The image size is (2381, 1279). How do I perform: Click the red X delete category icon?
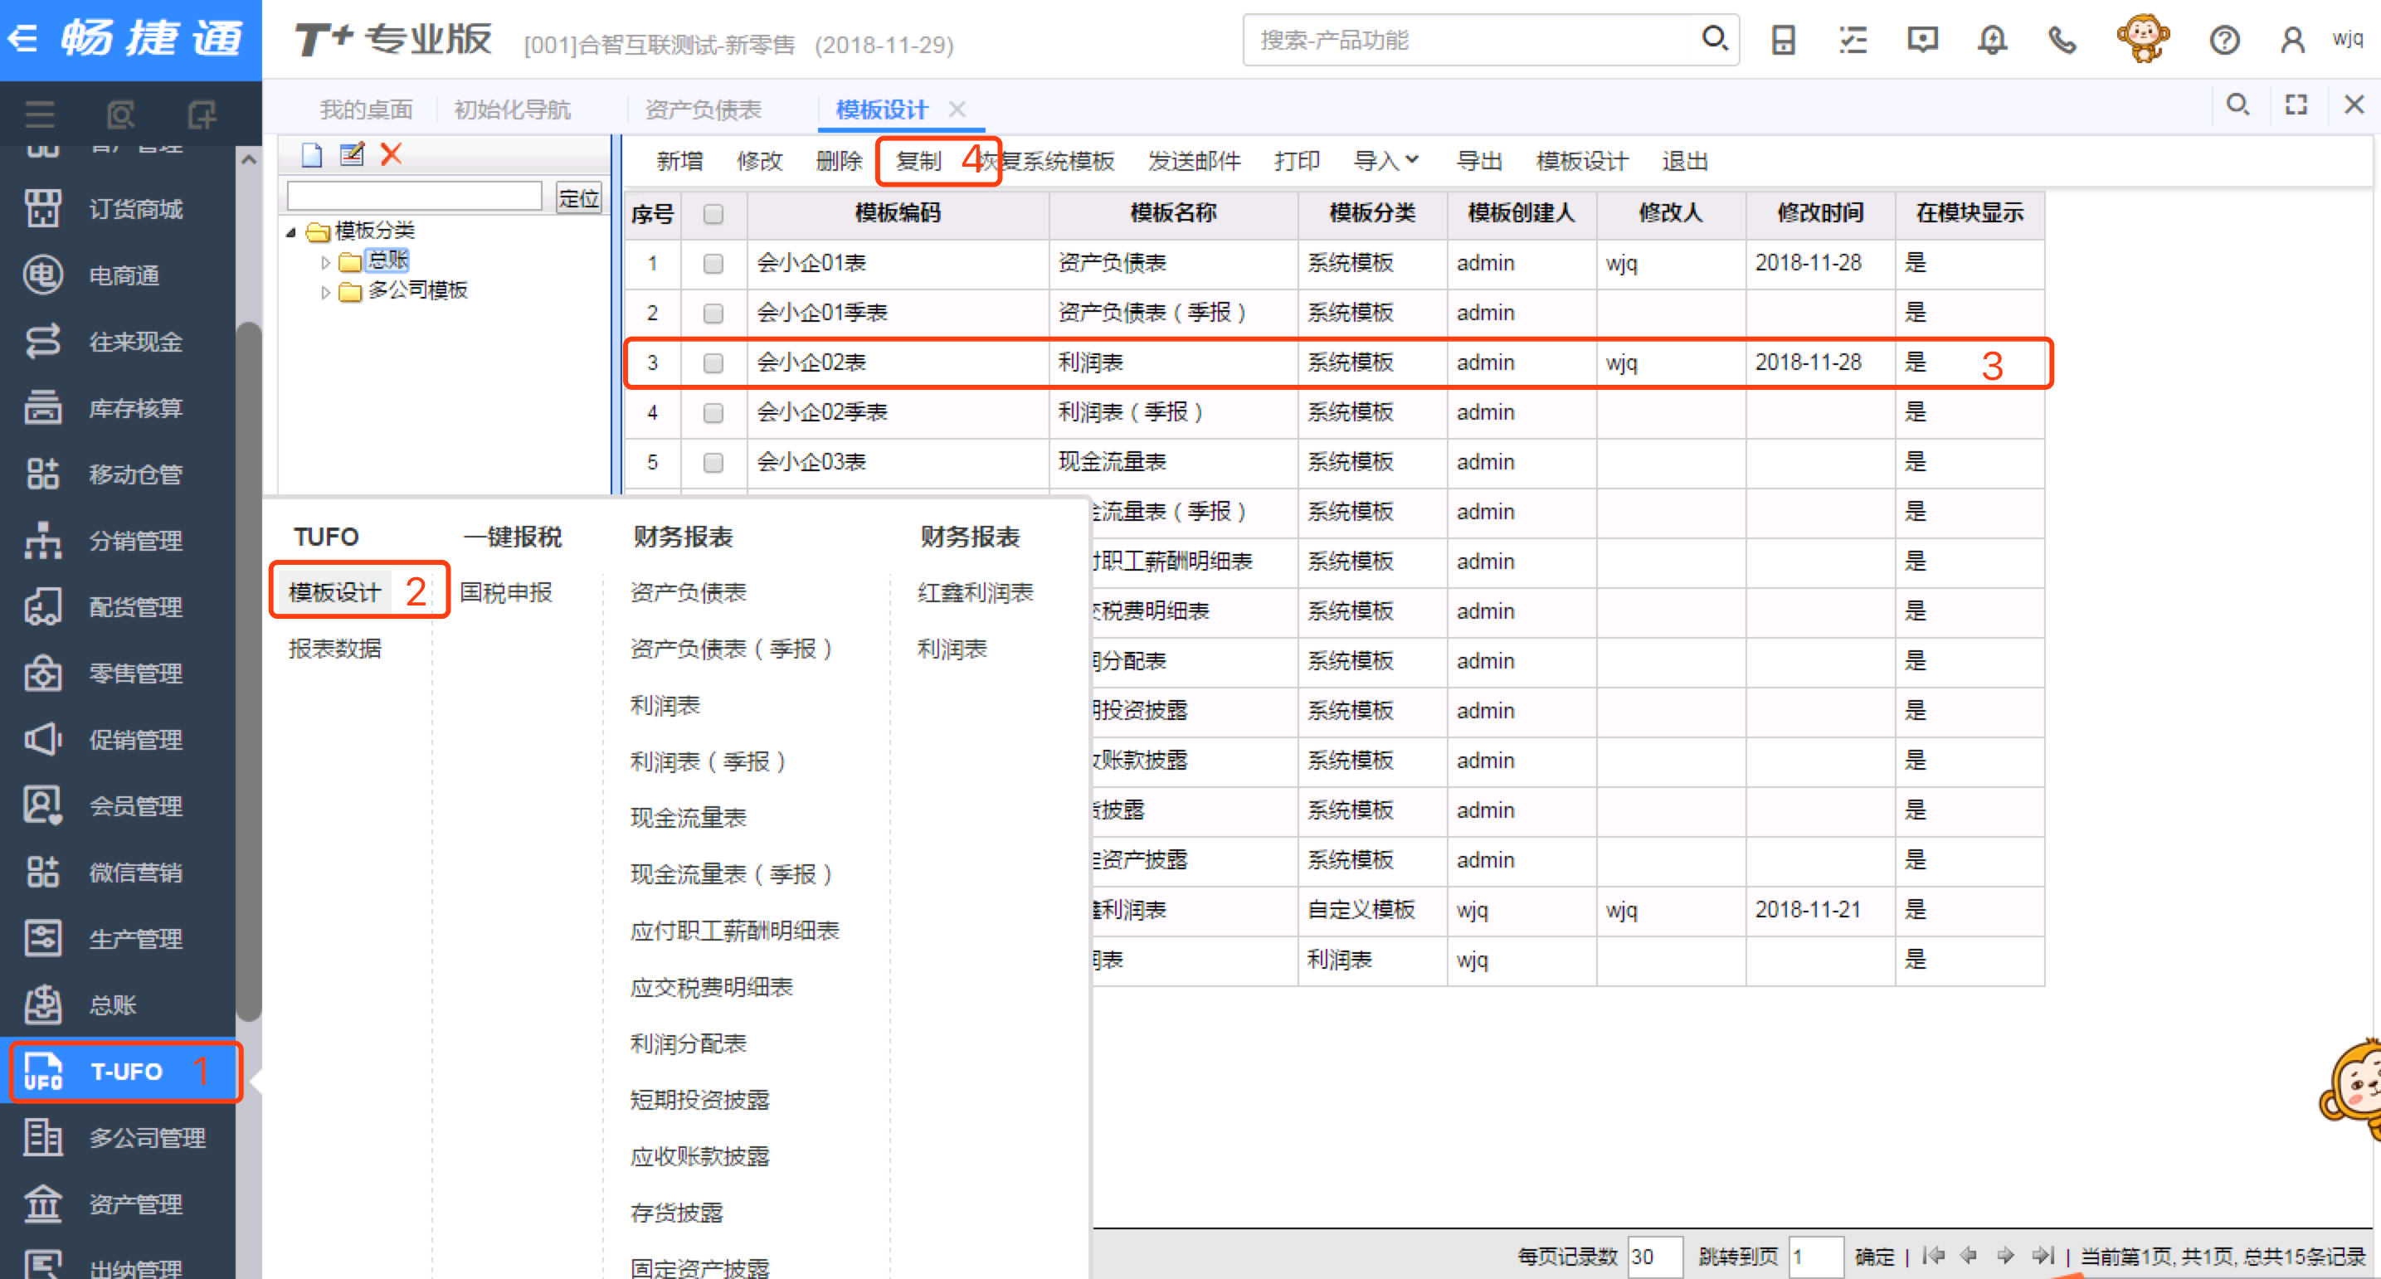click(391, 153)
